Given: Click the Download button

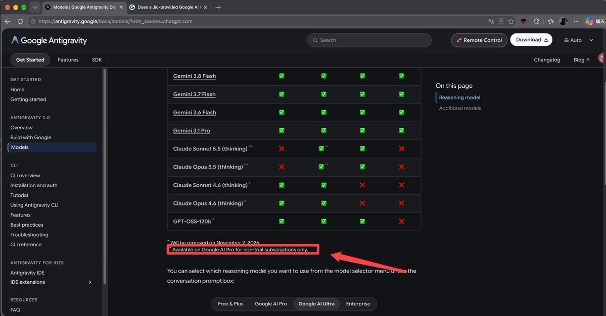Looking at the screenshot, I should (531, 40).
